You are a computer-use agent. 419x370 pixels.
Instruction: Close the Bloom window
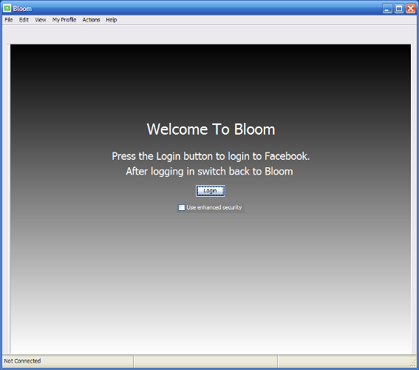coord(410,9)
